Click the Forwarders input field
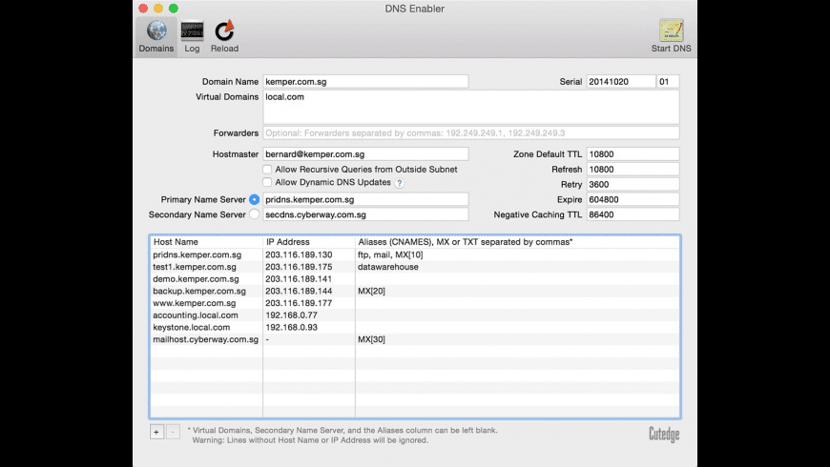Screen dimensions: 830x467 [471, 132]
